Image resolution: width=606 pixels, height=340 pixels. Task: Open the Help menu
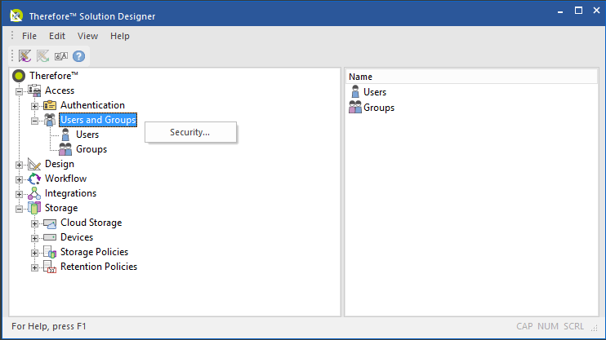(120, 36)
